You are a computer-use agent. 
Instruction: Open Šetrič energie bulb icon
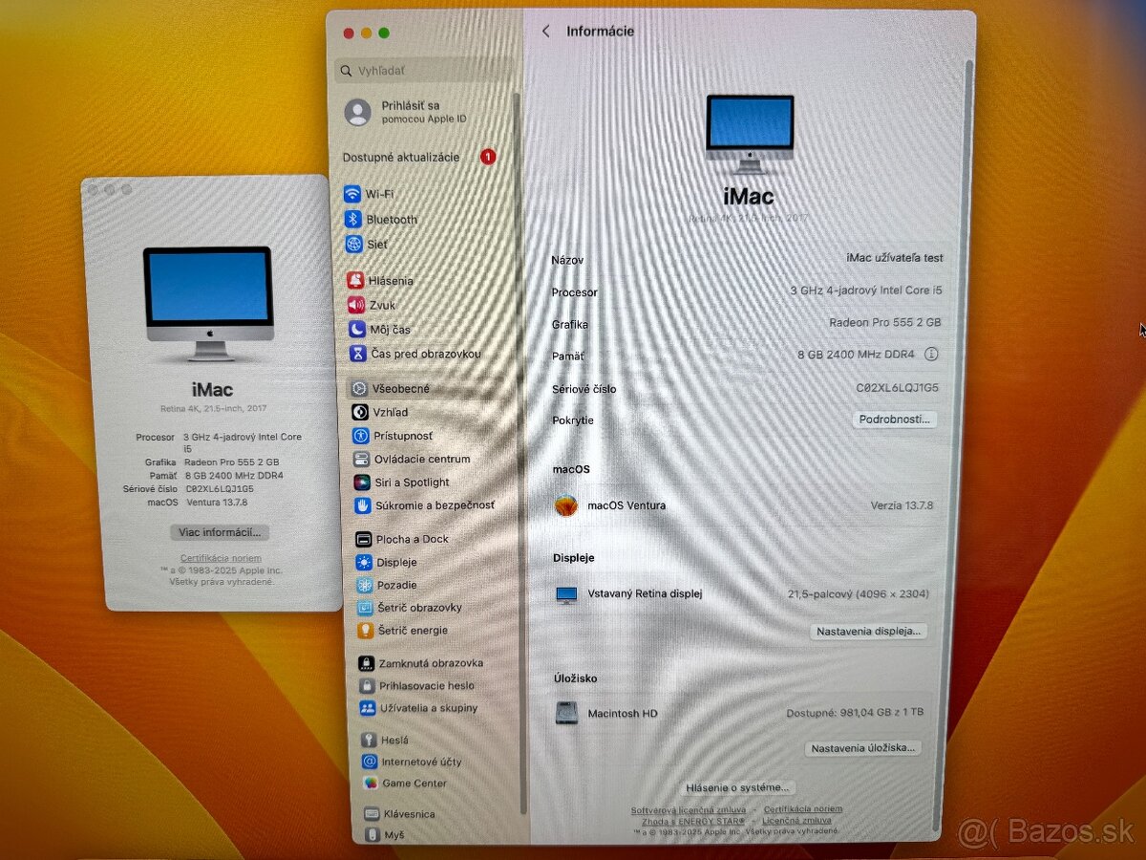pos(365,631)
